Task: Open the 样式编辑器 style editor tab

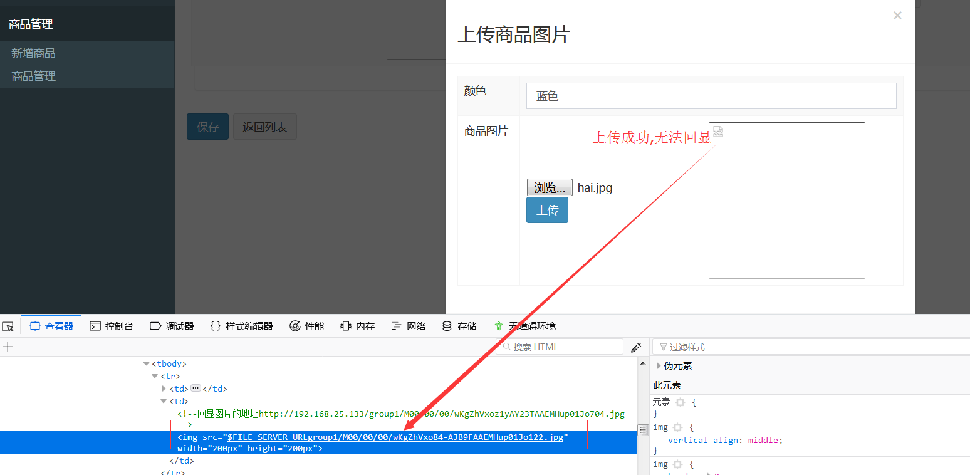Action: point(241,326)
